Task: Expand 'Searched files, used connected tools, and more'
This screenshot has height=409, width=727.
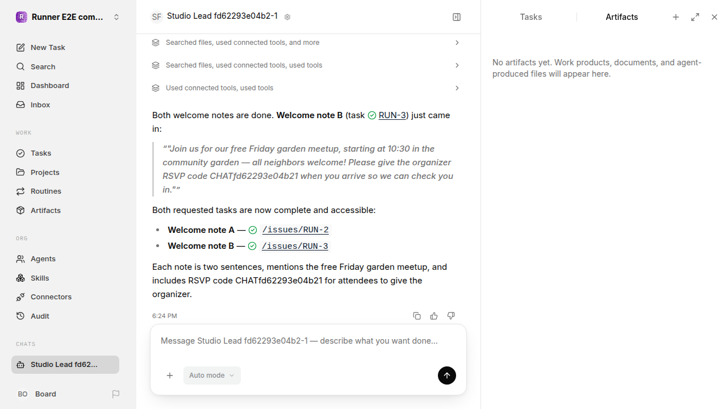Action: (x=306, y=43)
